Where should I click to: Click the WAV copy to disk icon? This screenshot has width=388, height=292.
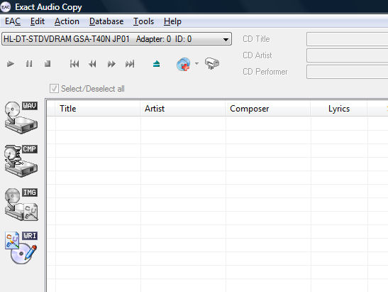21,117
